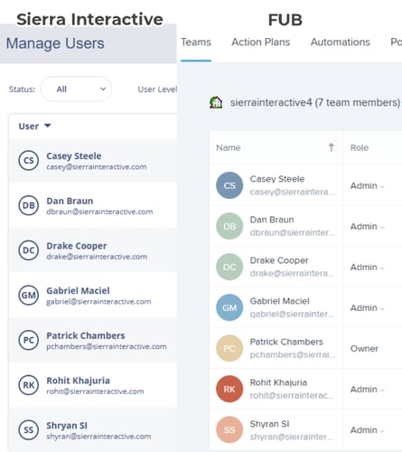Image resolution: width=402 pixels, height=452 pixels.
Task: Click the Name column header in FUB
Action: [x=229, y=147]
